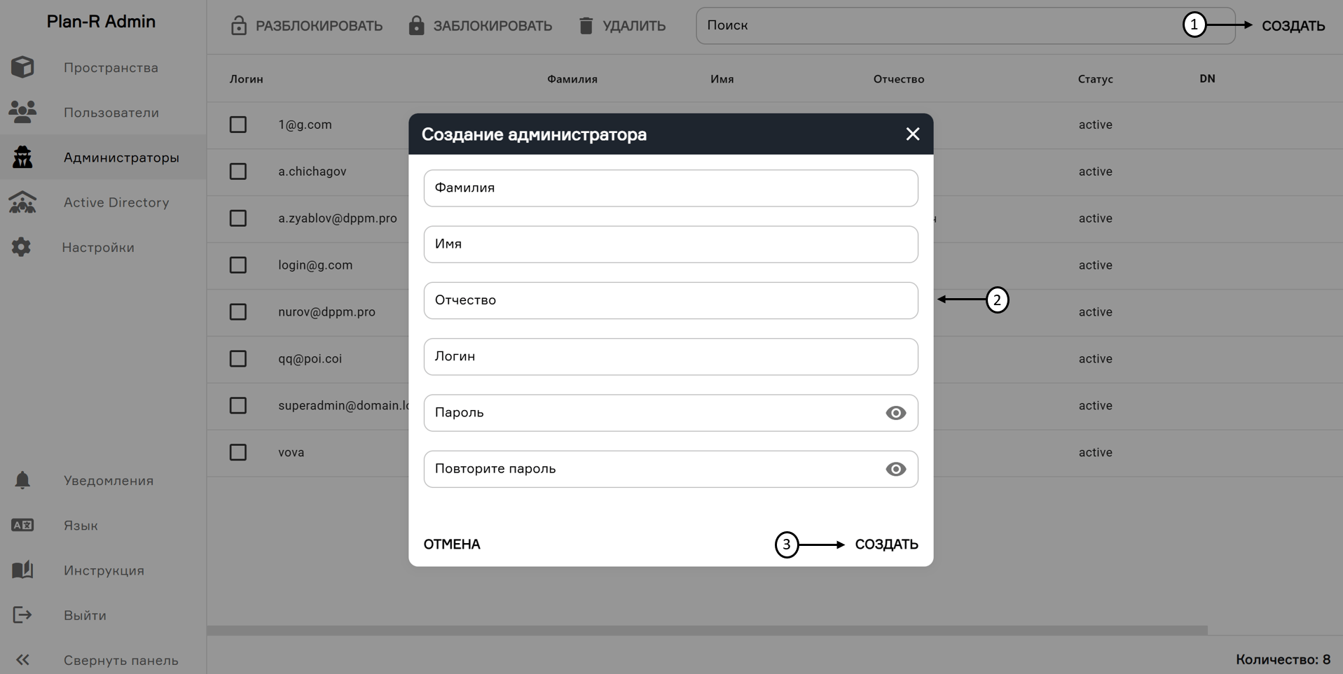Open the Active Directory section
The height and width of the screenshot is (674, 1343).
click(23, 202)
